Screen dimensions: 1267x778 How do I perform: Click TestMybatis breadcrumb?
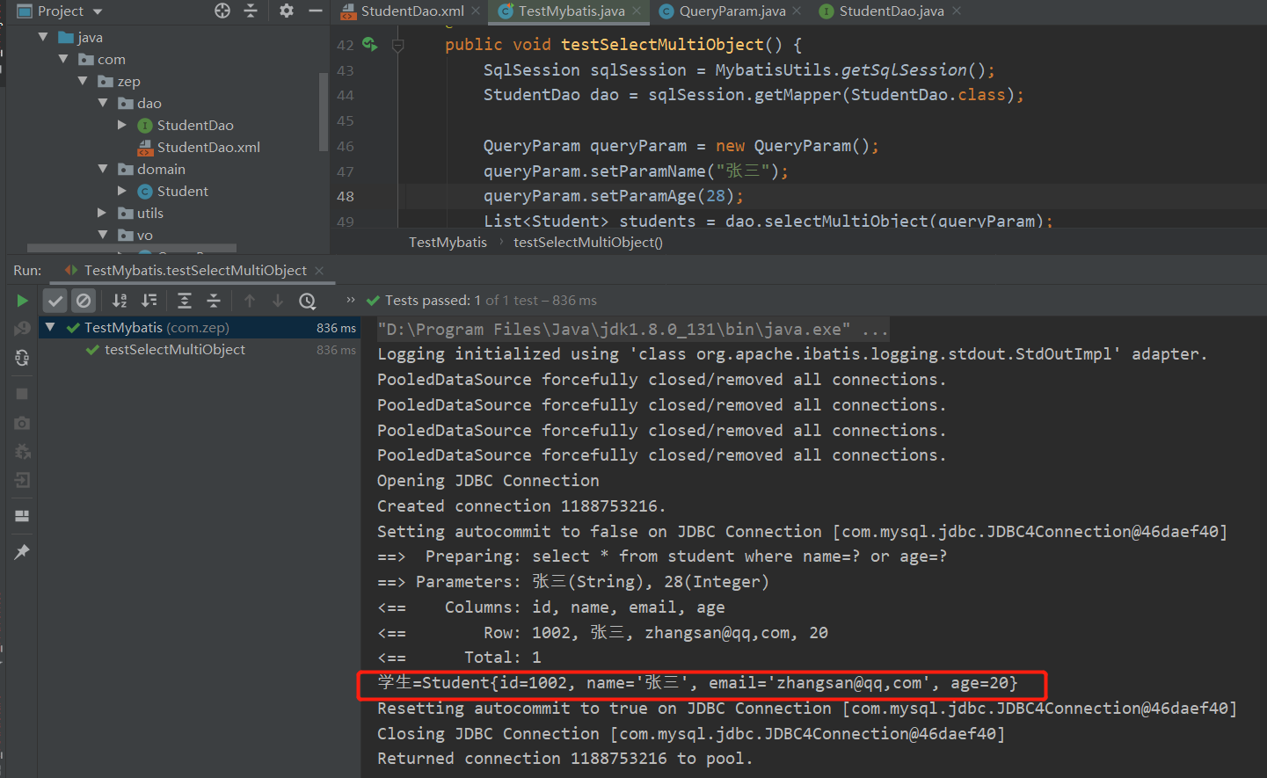tap(448, 243)
